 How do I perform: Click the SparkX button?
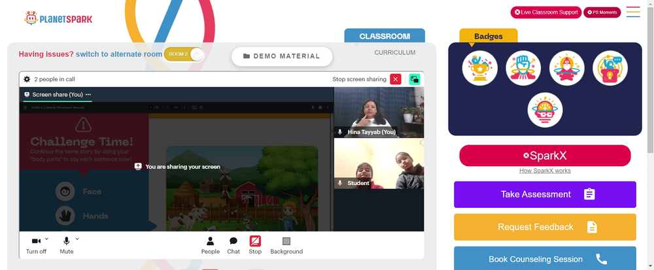(x=545, y=156)
